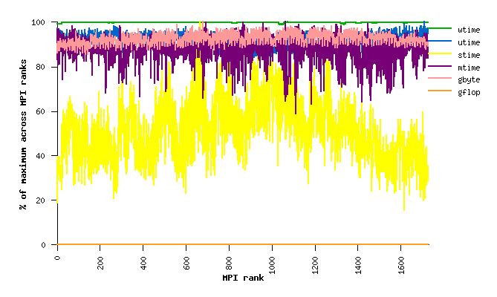Click the blue utime legend line
The width and height of the screenshot is (497, 297).
point(440,41)
